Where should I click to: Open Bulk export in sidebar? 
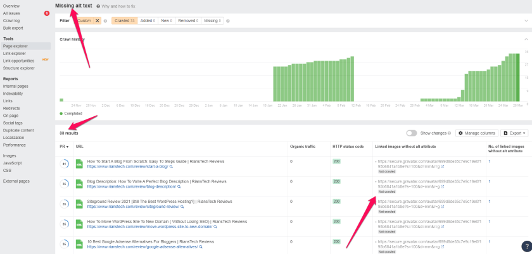pos(13,28)
